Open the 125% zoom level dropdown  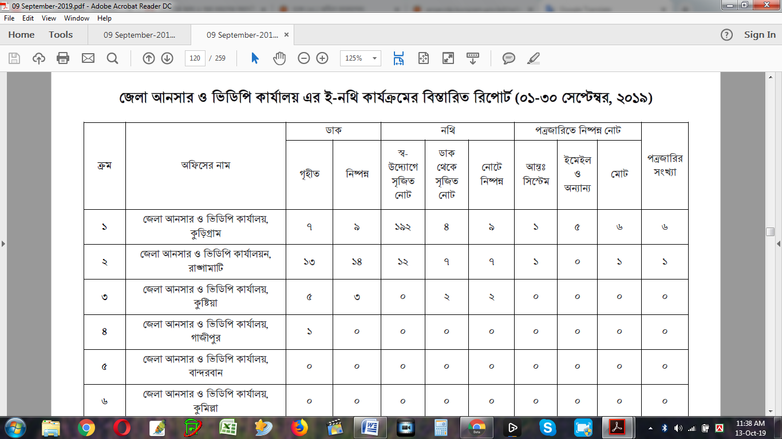(x=361, y=58)
